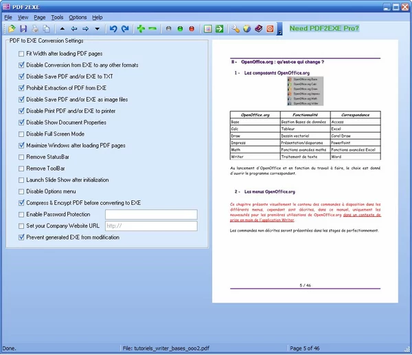Image resolution: width=412 pixels, height=355 pixels.
Task: Uncheck Disable Conversion from EXE to other formats
Action: 21,65
